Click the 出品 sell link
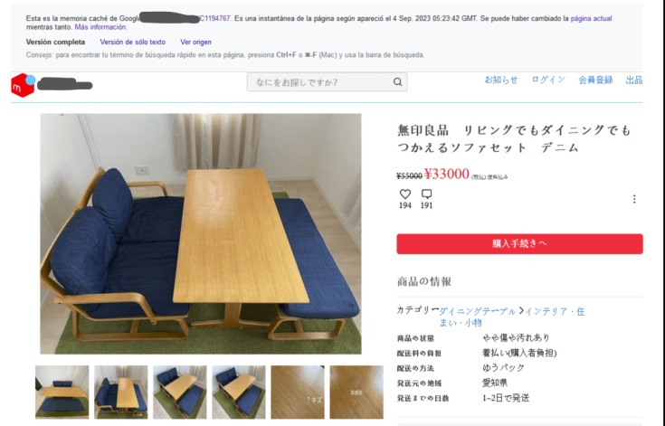This screenshot has height=426, width=665. (x=634, y=80)
